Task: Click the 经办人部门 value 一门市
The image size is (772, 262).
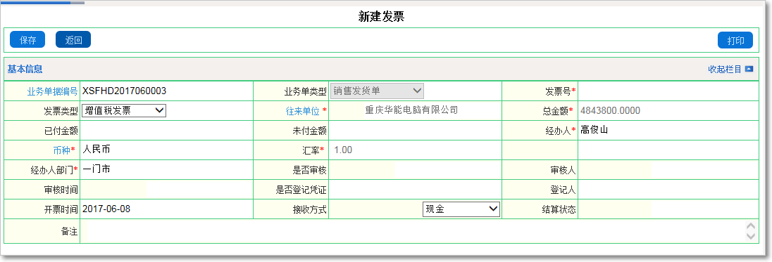Action: (96, 169)
